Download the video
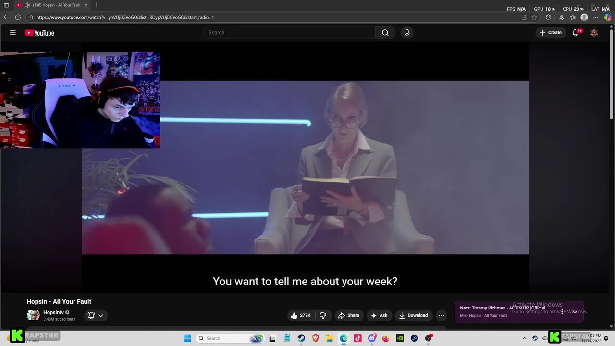This screenshot has width=615, height=346. pos(413,315)
